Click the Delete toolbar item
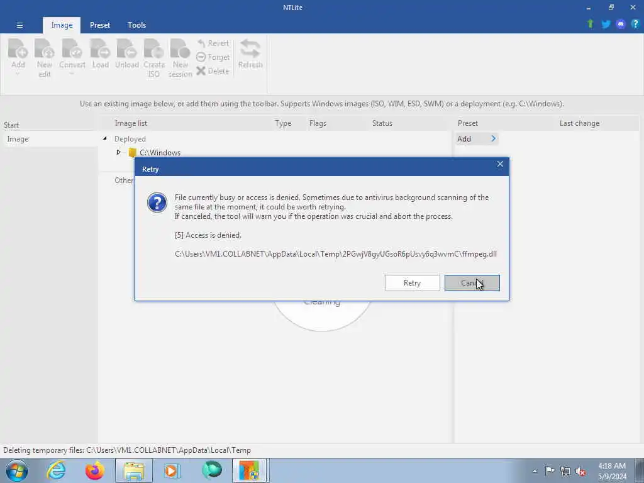Viewport: 644px width, 483px height. pyautogui.click(x=213, y=70)
